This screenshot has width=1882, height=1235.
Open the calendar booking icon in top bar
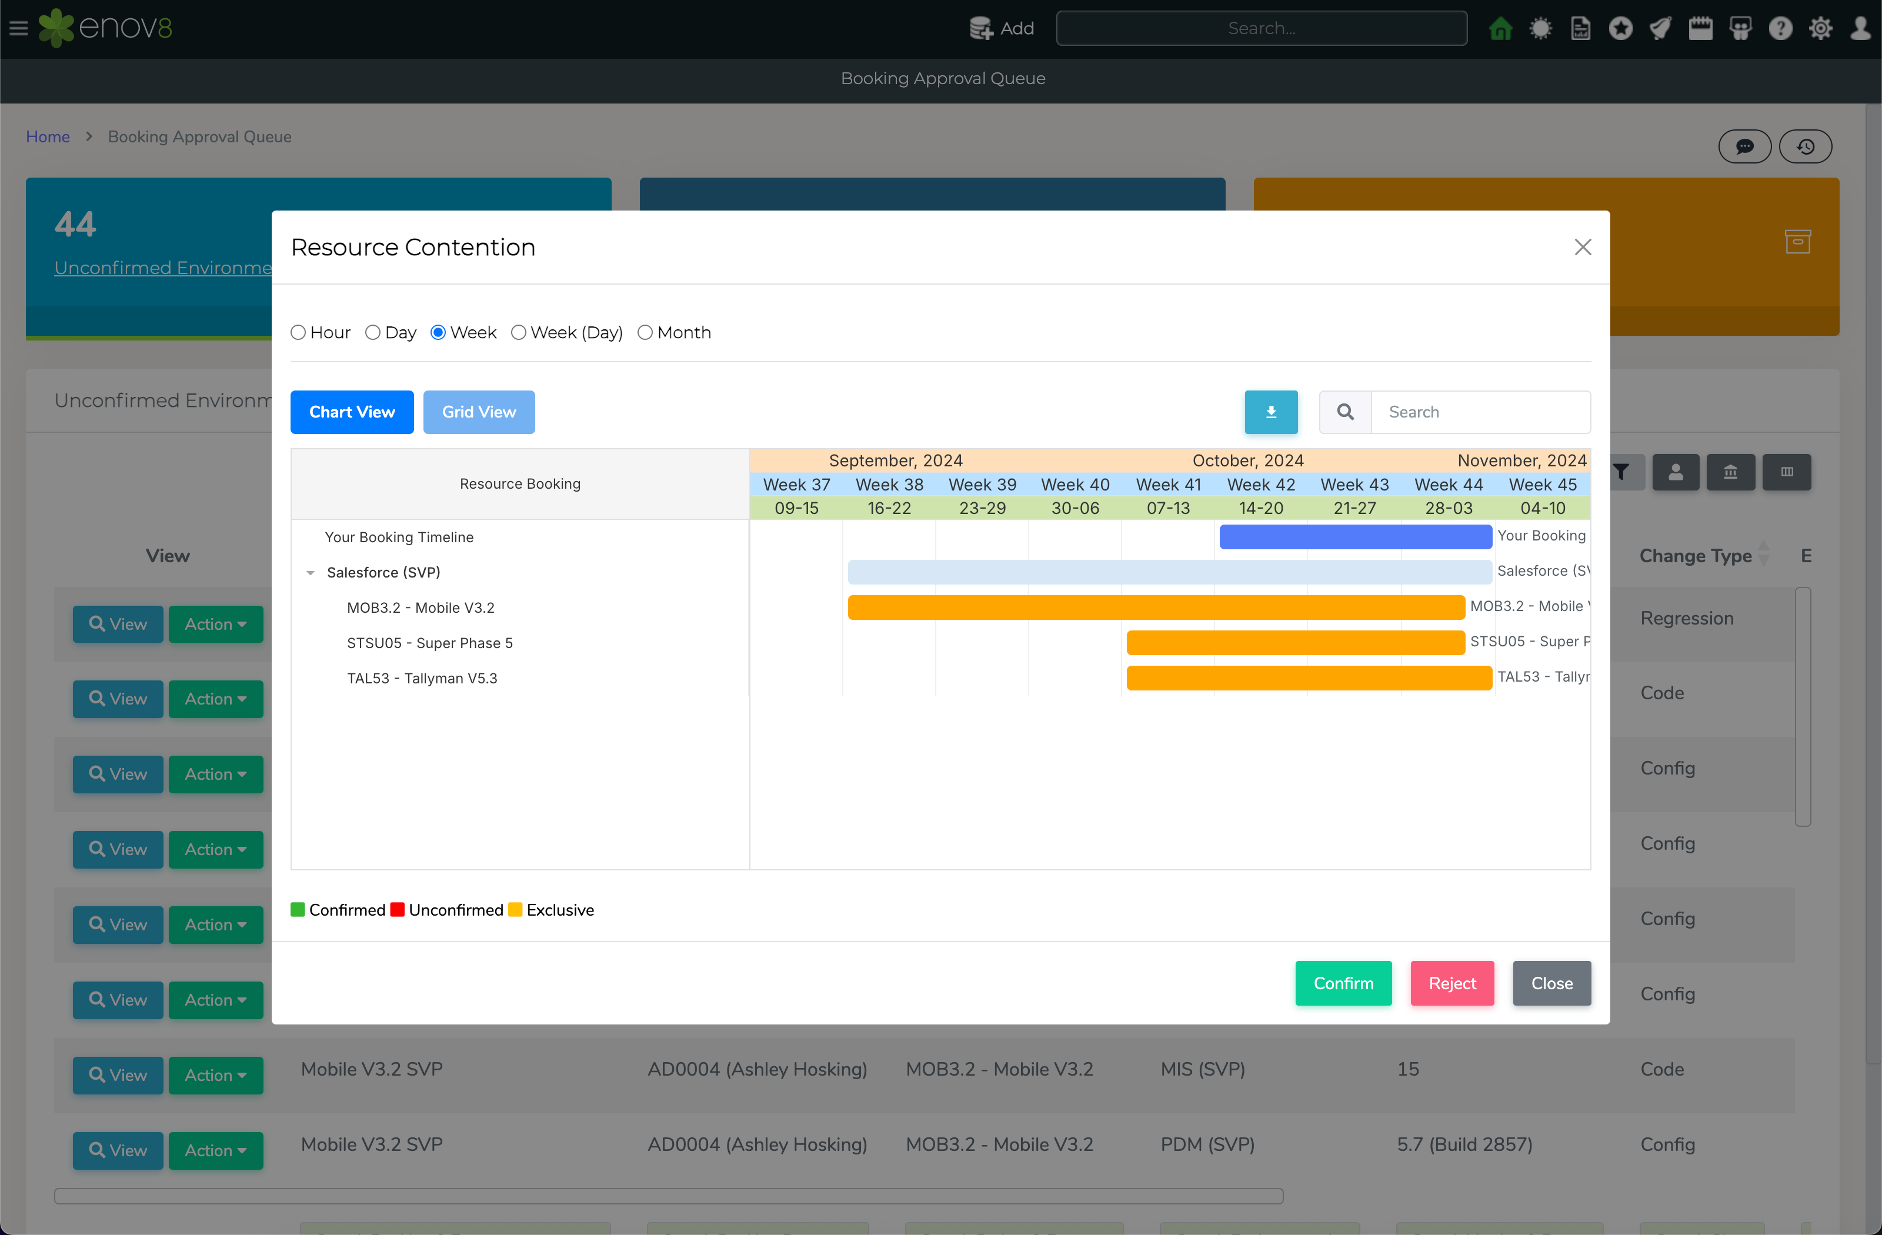pos(1700,28)
